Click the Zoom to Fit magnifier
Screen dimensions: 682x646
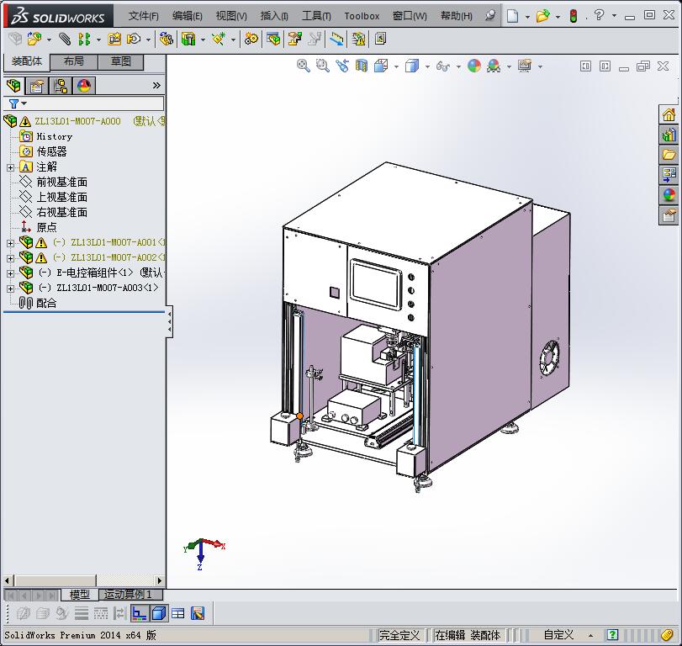coord(304,66)
